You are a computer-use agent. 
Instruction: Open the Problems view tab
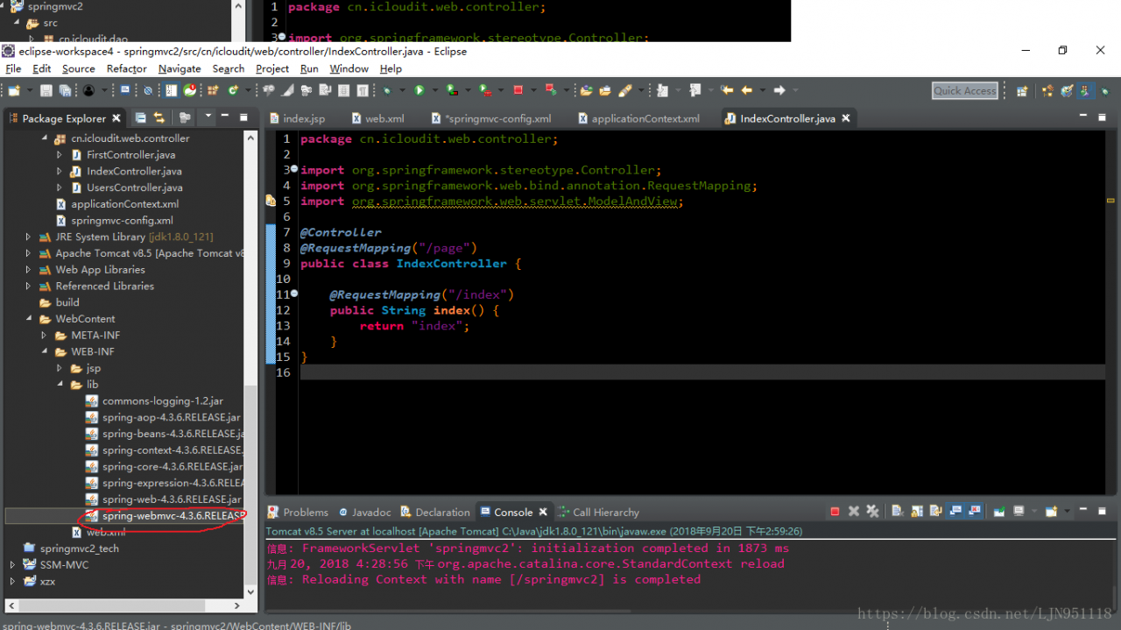(298, 513)
